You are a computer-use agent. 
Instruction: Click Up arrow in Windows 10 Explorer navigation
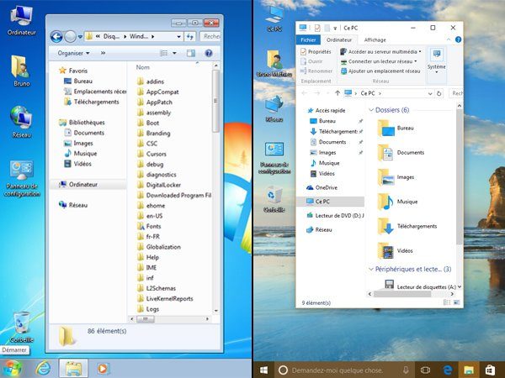338,93
